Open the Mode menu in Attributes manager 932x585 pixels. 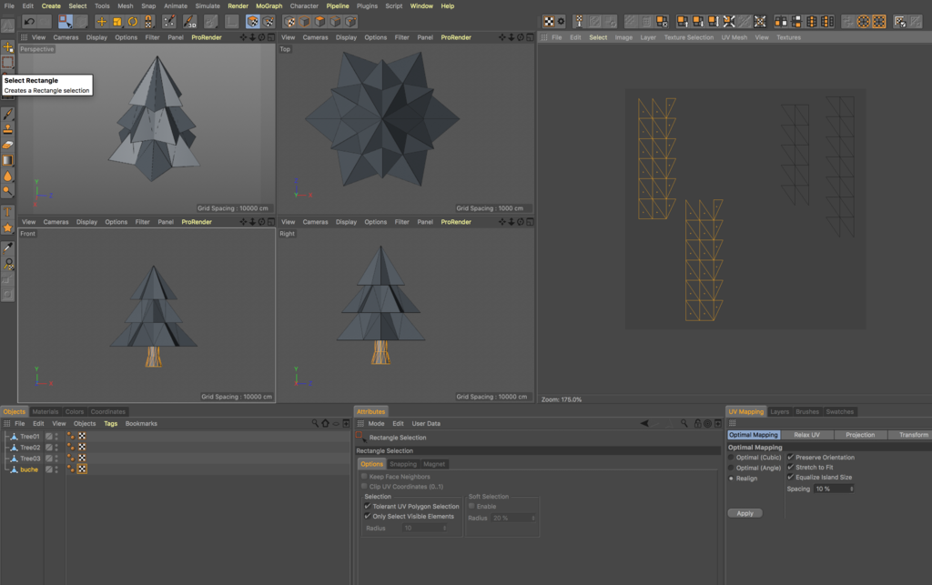[x=376, y=423]
